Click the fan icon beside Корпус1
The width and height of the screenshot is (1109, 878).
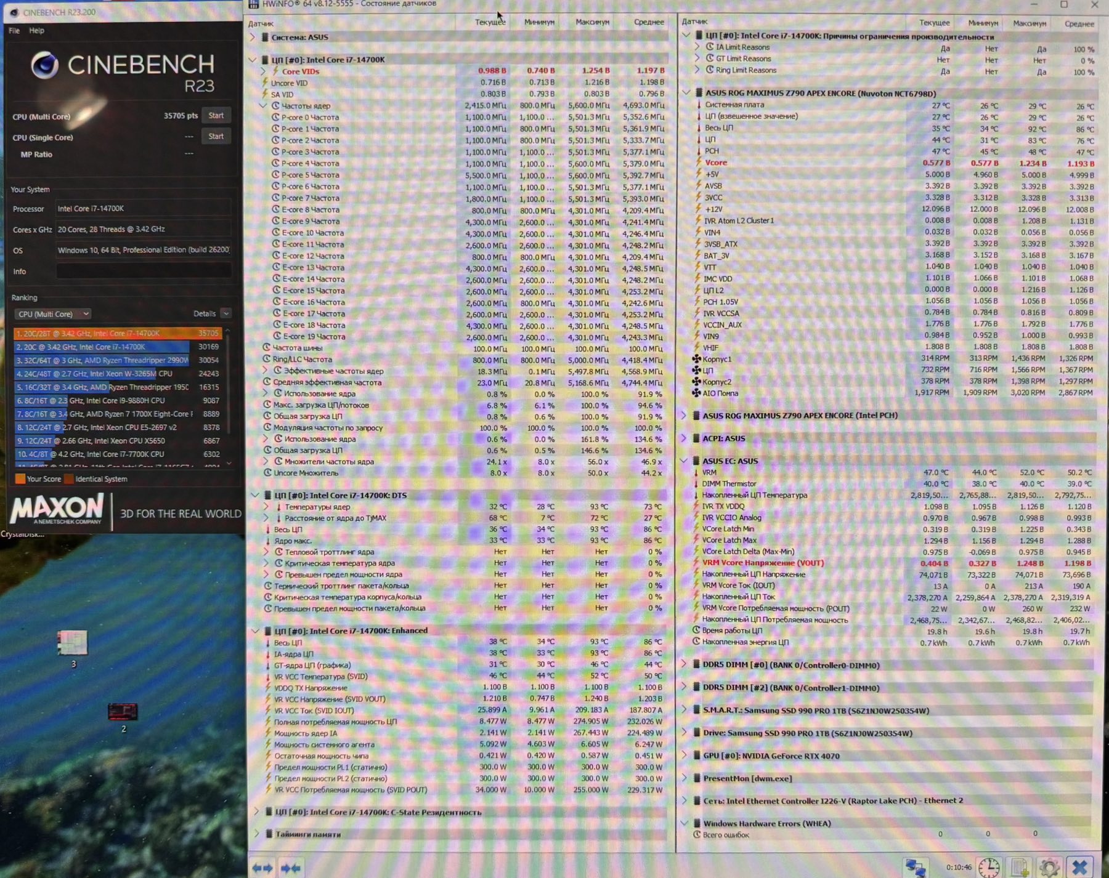(696, 359)
